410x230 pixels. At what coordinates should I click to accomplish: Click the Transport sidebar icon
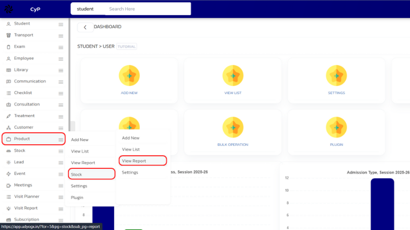pos(8,35)
